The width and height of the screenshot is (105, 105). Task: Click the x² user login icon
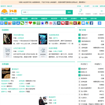(x=81, y=11)
